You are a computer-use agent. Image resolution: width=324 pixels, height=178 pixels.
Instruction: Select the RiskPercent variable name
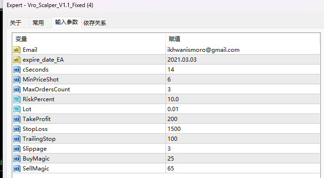[x=38, y=99]
